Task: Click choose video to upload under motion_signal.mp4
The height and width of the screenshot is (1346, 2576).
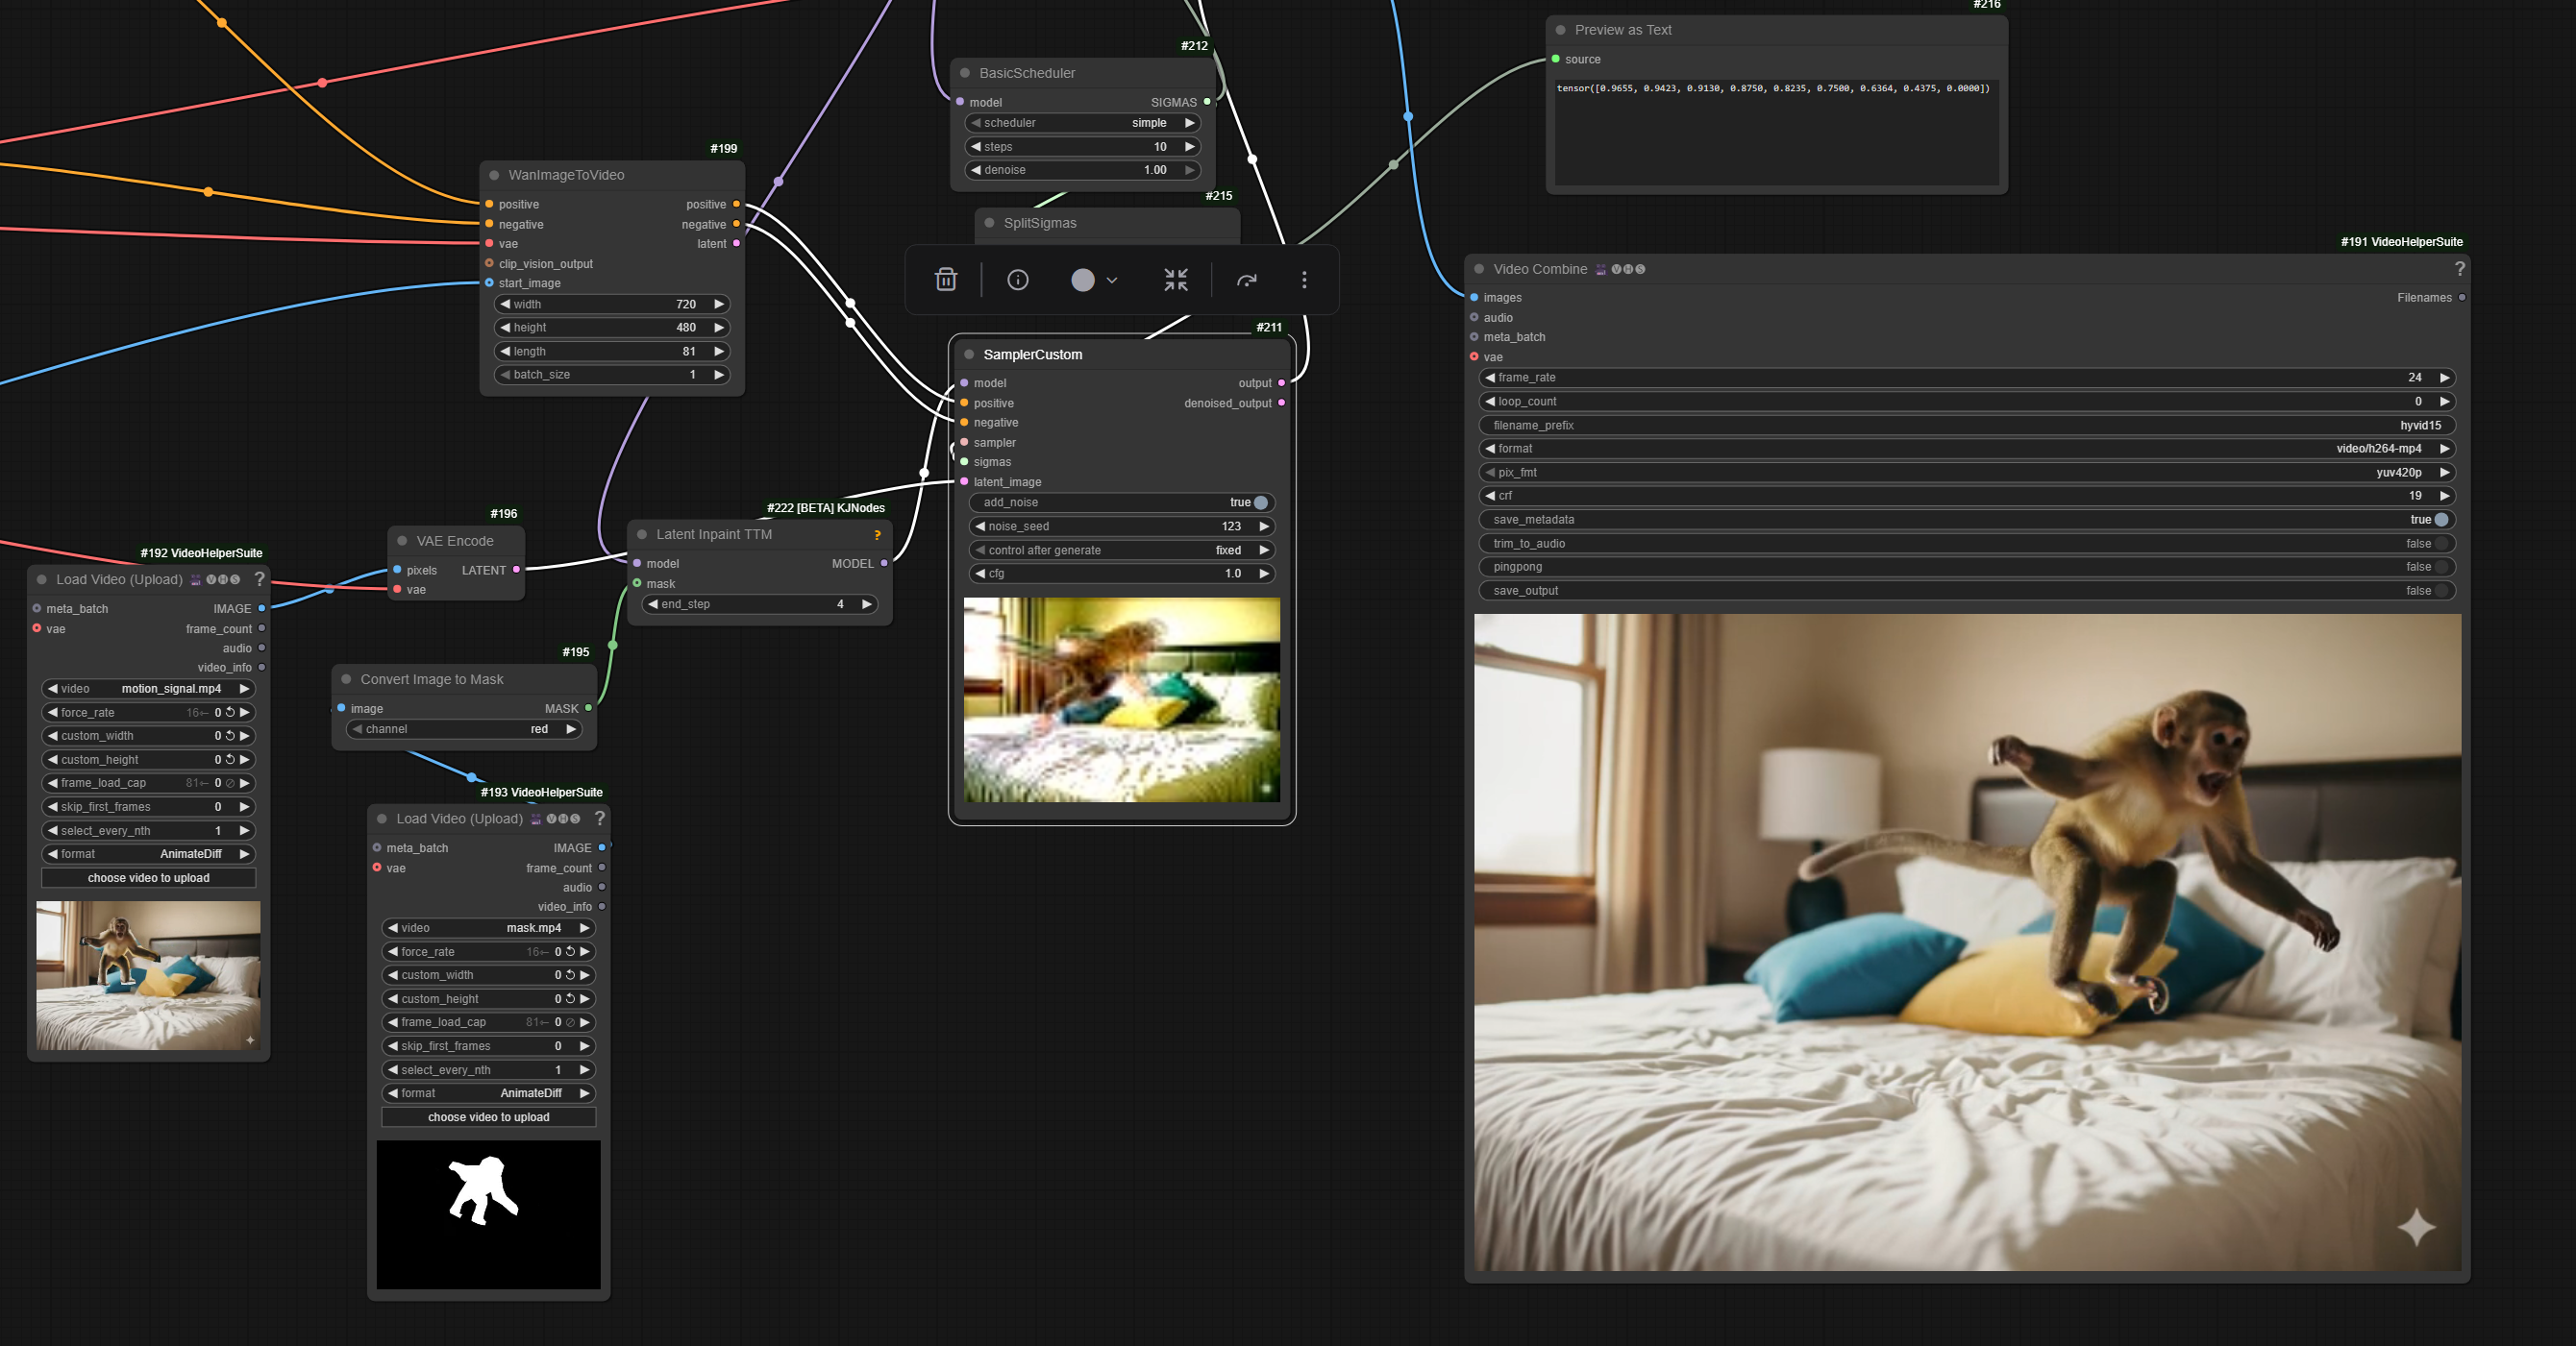Action: pos(148,878)
